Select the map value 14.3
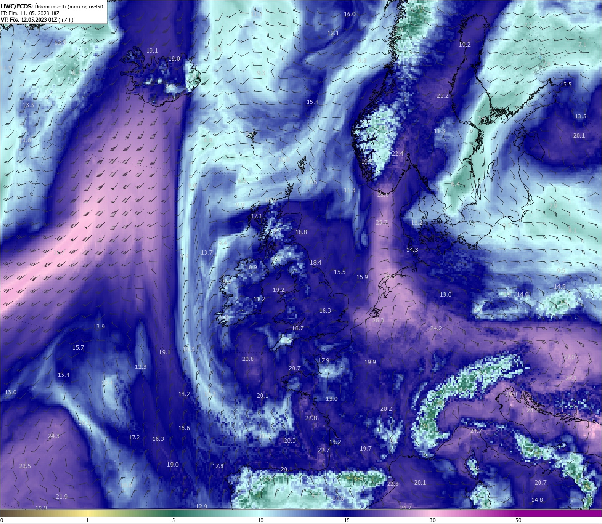The image size is (602, 524). point(412,250)
